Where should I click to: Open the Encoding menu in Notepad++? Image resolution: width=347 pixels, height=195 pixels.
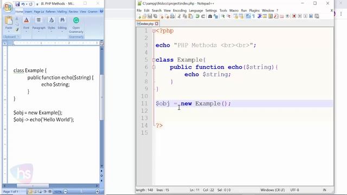179,10
